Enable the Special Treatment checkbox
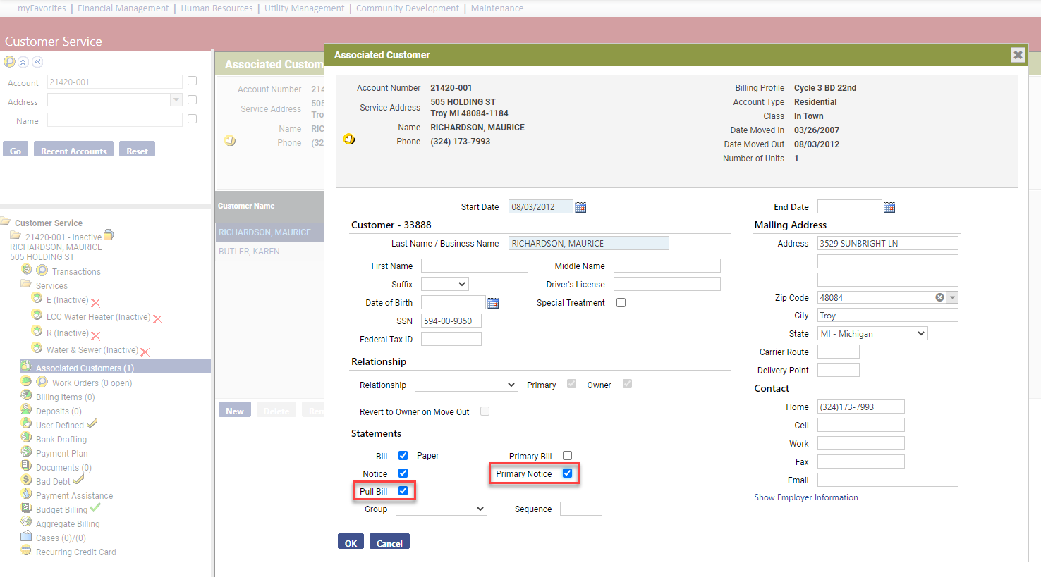The height and width of the screenshot is (577, 1041). click(x=621, y=303)
